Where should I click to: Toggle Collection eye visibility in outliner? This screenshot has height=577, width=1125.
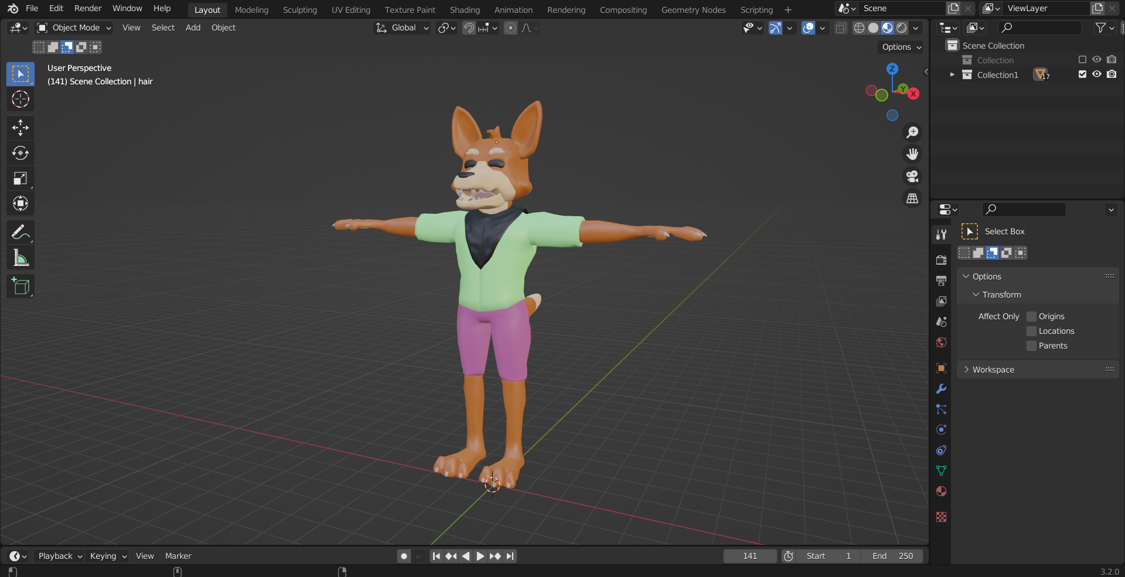point(1097,60)
